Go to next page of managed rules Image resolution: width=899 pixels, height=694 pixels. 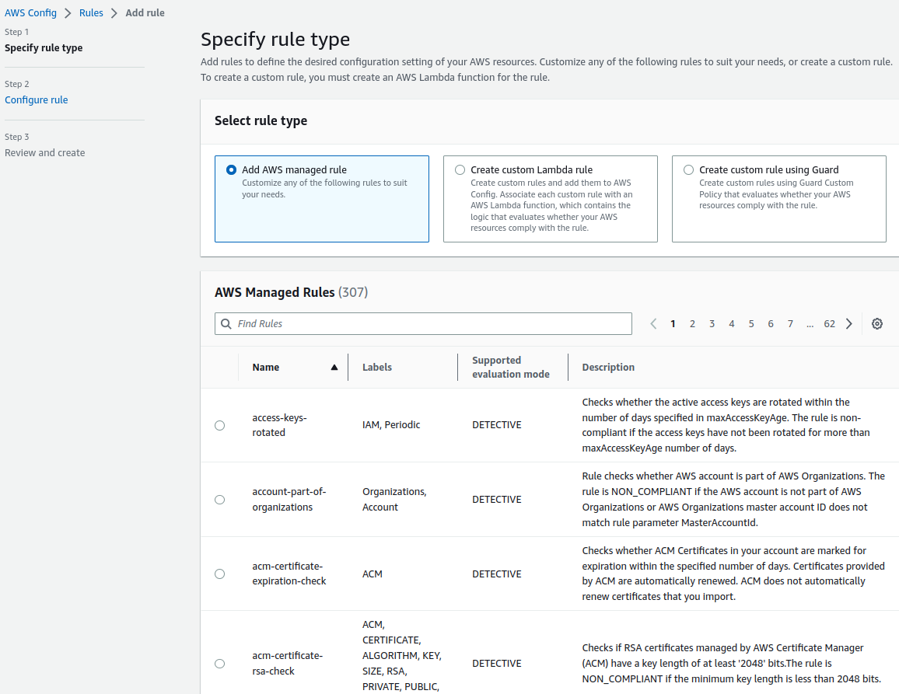[849, 324]
